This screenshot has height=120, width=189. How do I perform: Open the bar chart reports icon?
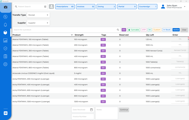(5, 41)
